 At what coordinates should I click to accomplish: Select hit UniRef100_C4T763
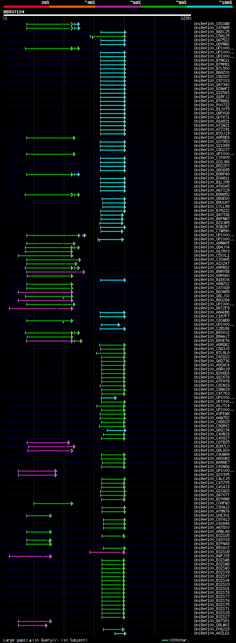(x=212, y=394)
